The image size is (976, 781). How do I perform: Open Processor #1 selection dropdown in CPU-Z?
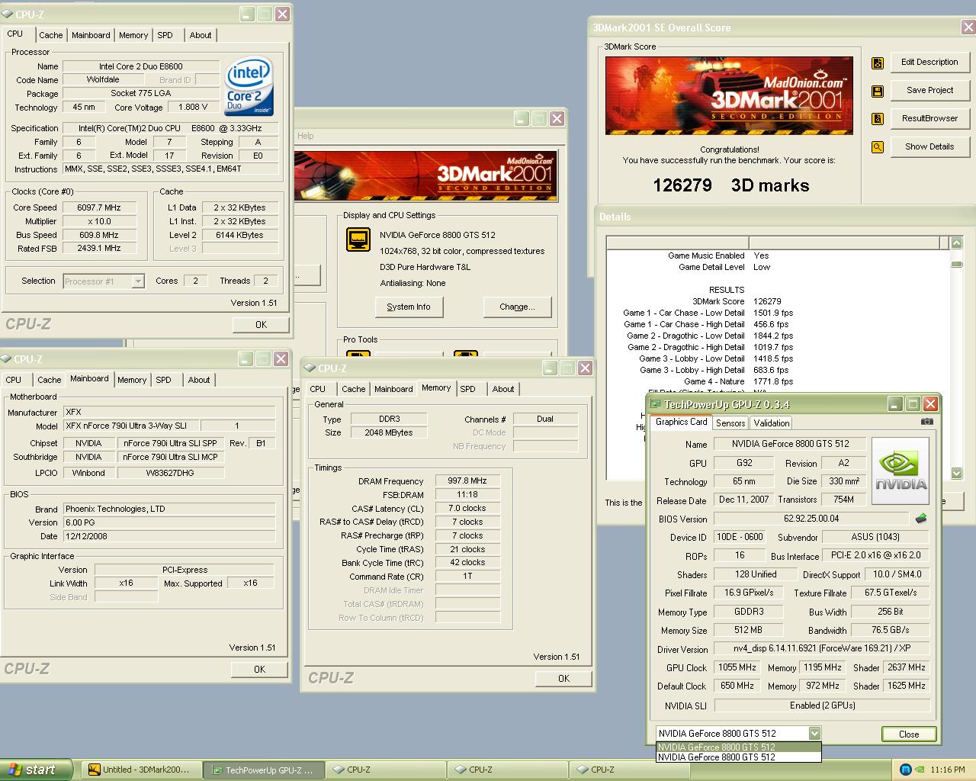(x=103, y=281)
